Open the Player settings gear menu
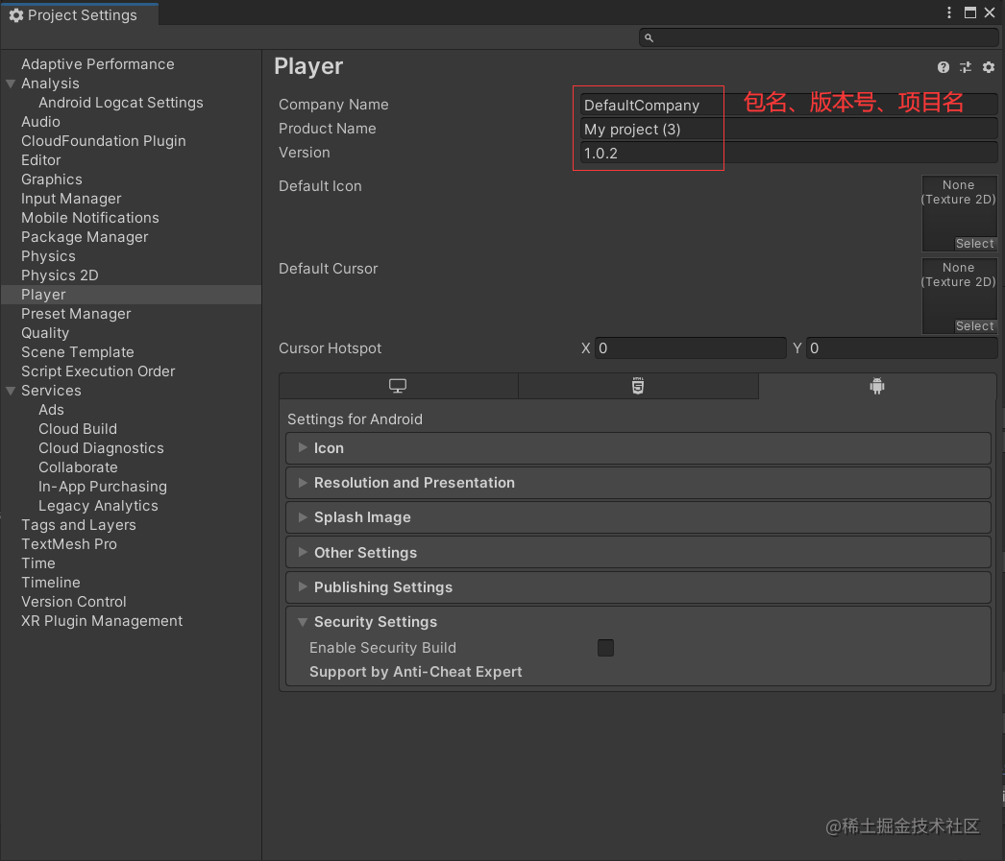1005x861 pixels. click(989, 67)
